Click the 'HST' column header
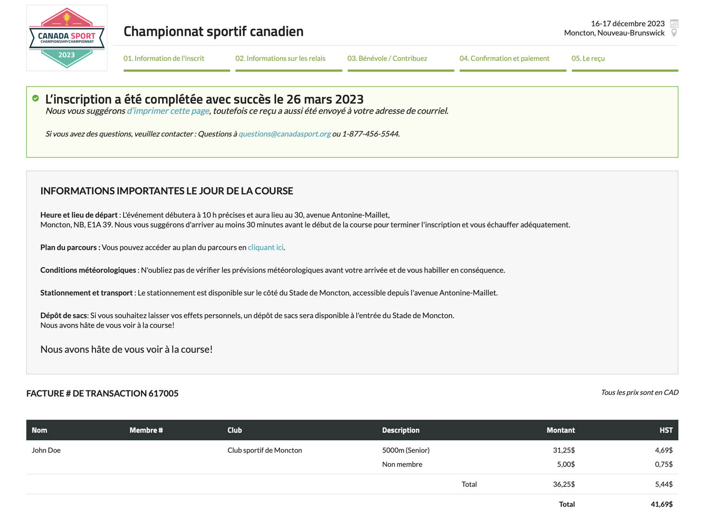The image size is (719, 515). pyautogui.click(x=666, y=430)
